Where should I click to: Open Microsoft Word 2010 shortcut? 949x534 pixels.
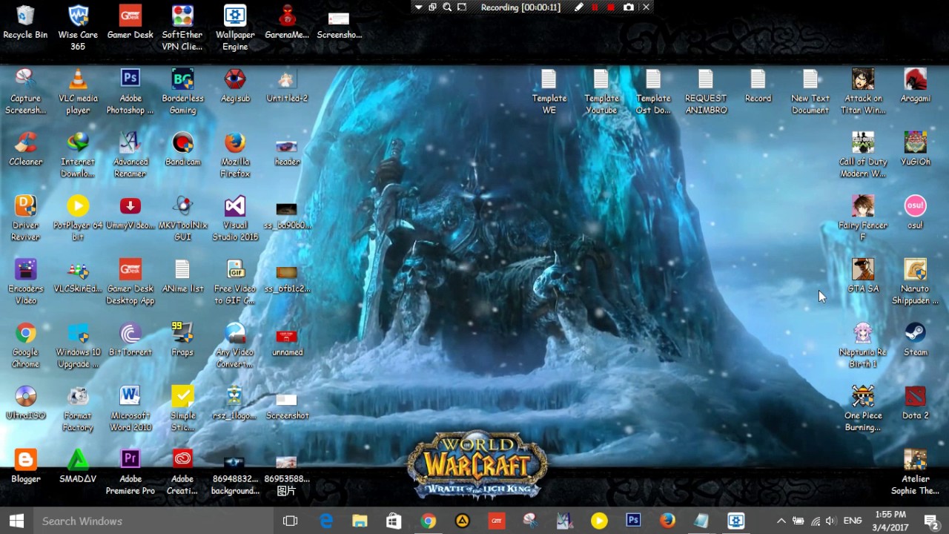130,409
